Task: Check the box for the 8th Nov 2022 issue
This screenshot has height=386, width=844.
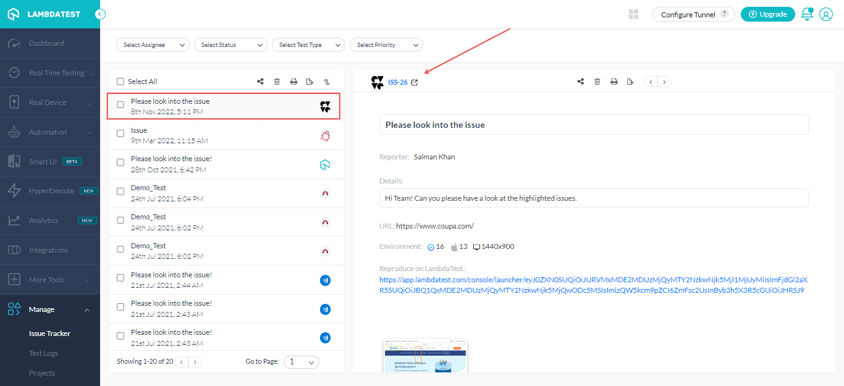Action: [120, 105]
